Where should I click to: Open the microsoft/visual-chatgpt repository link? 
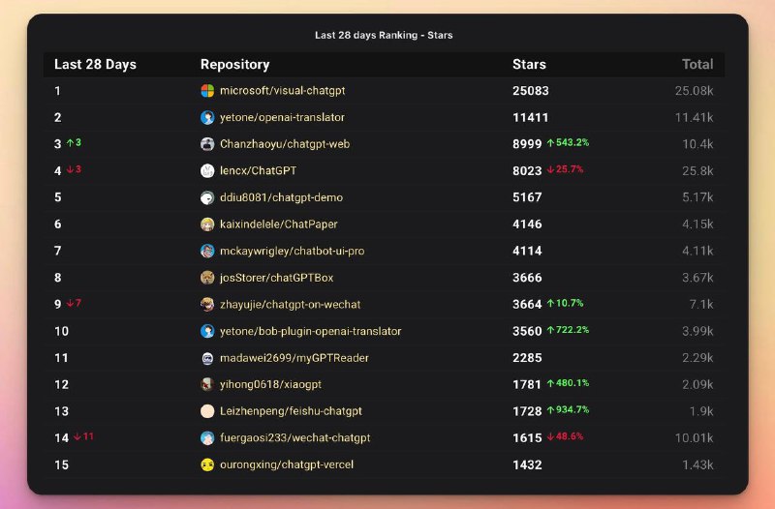(282, 91)
